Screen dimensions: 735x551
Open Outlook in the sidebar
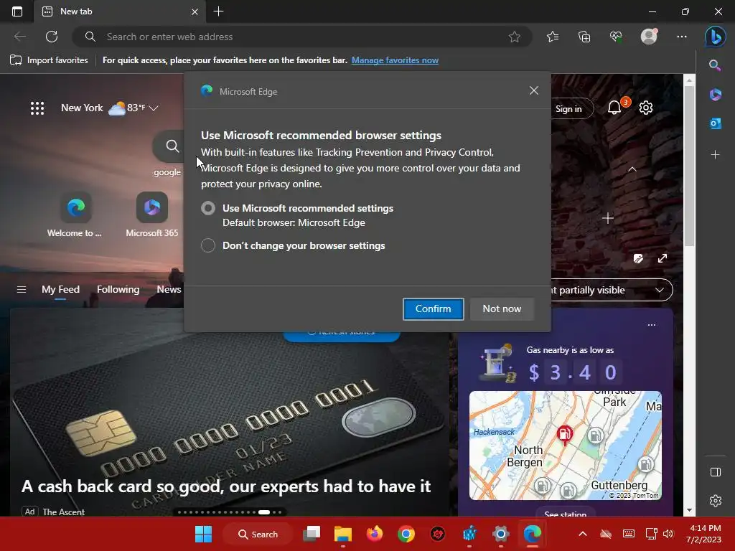[715, 123]
